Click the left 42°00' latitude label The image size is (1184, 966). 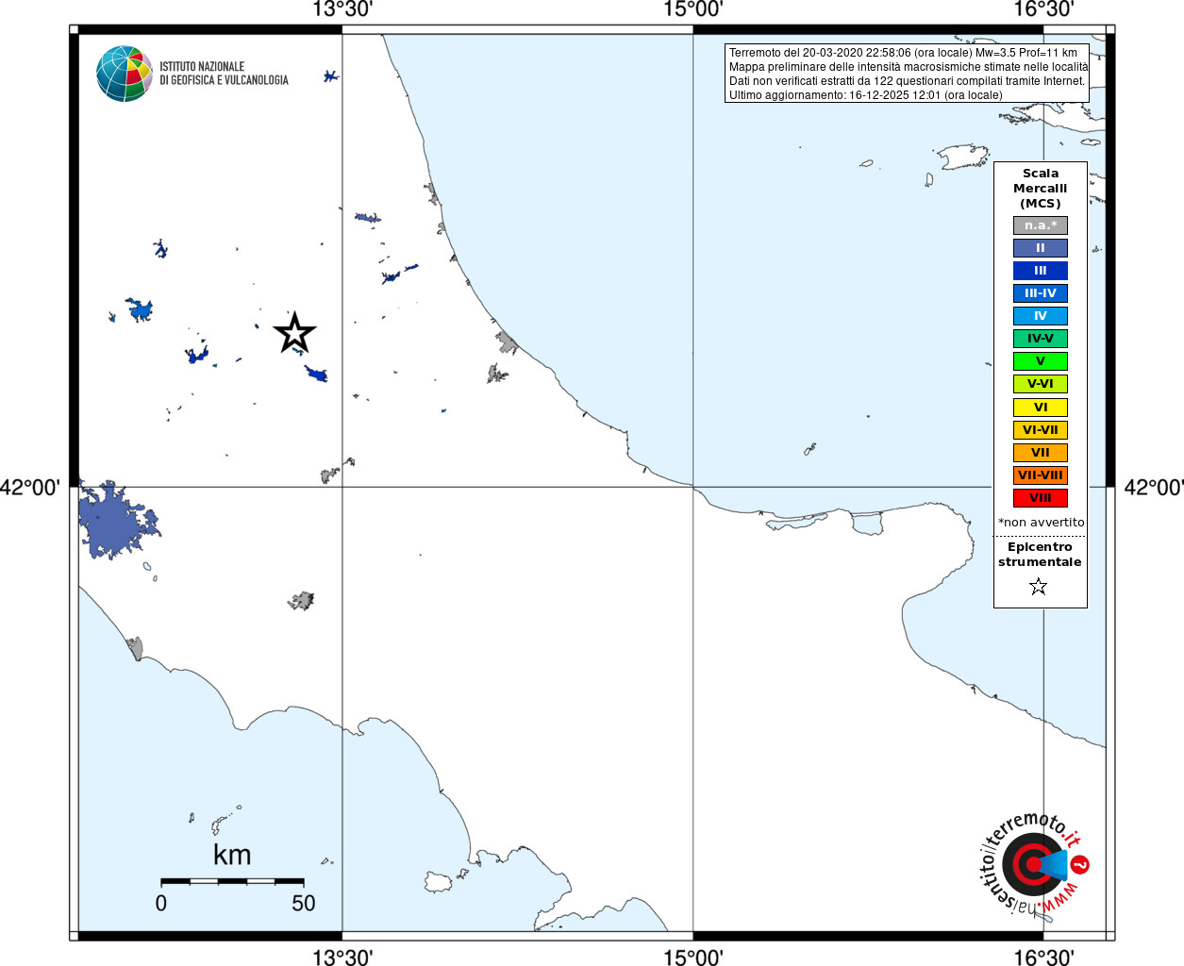click(30, 488)
